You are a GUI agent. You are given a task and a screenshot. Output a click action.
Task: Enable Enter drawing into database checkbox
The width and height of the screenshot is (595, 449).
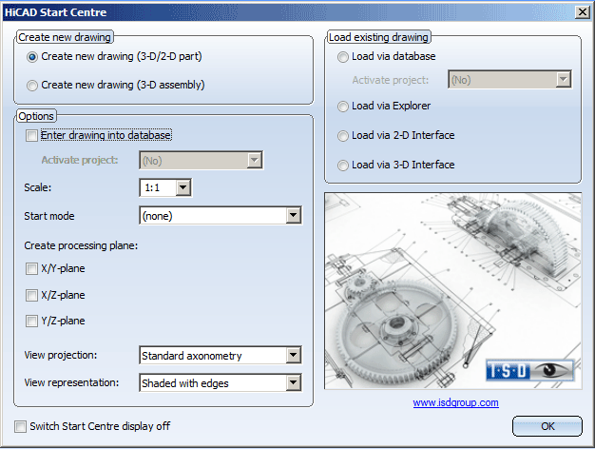(x=33, y=136)
